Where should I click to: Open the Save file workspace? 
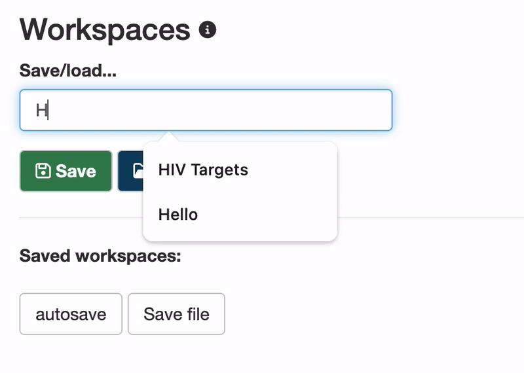[x=176, y=314]
